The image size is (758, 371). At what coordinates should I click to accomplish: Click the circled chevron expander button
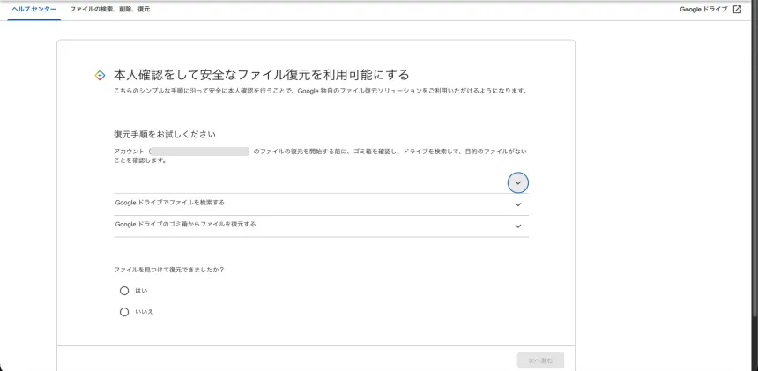(517, 183)
